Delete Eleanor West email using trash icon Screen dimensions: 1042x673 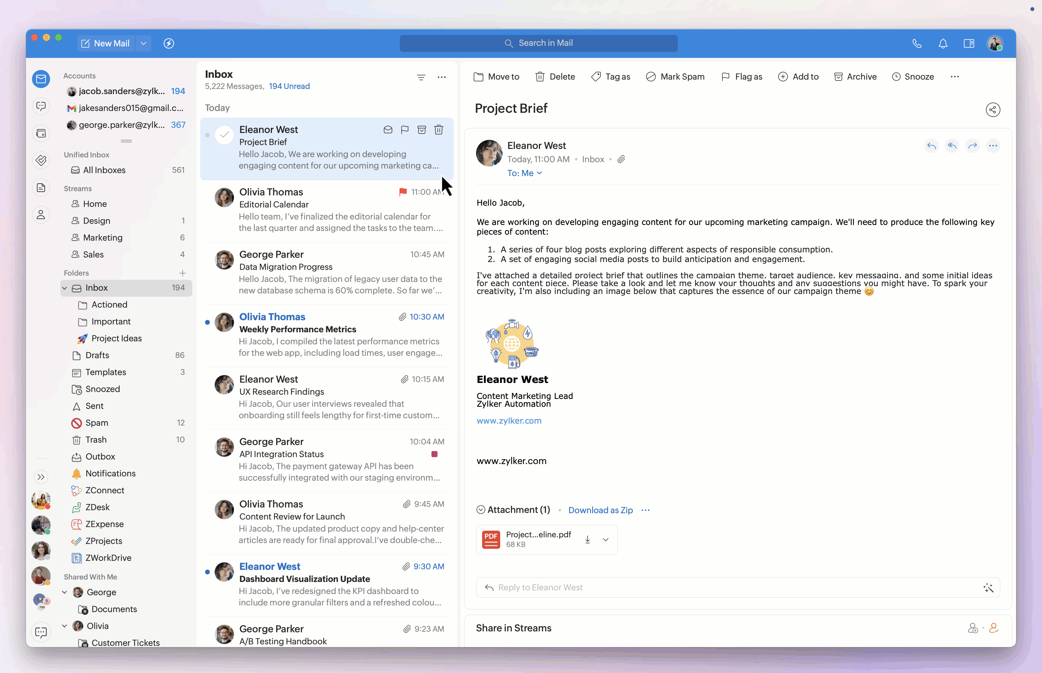pyautogui.click(x=439, y=130)
